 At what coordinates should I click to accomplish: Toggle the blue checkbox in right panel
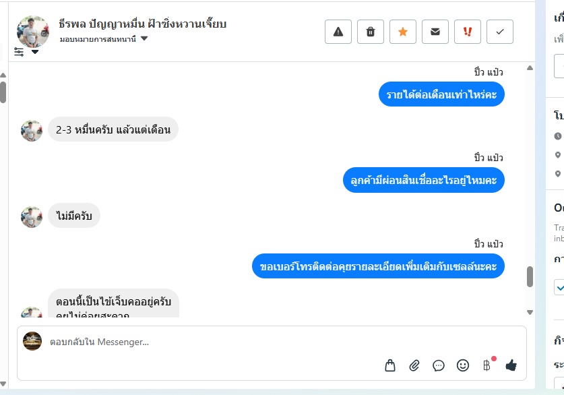point(559,287)
